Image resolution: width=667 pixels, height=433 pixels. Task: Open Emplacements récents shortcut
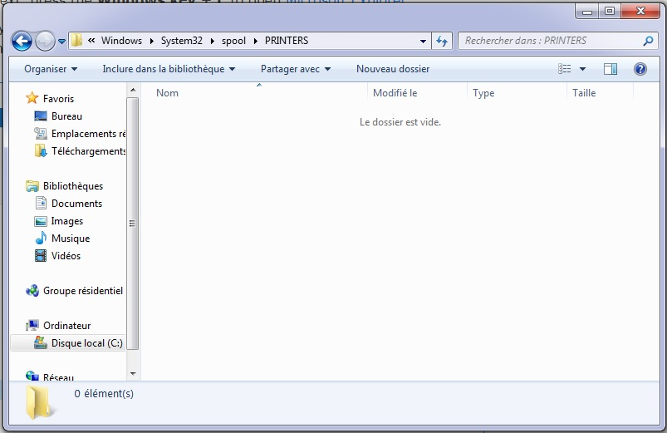click(89, 134)
